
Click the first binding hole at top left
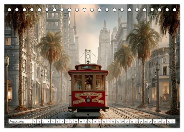[x=10, y=10]
